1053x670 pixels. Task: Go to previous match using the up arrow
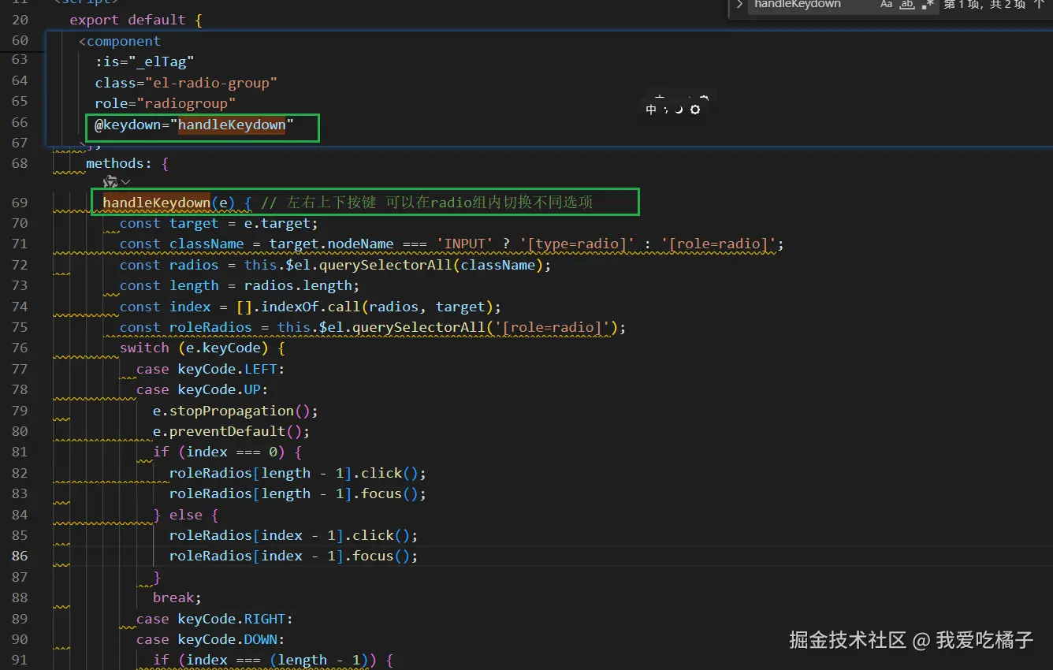1040,5
